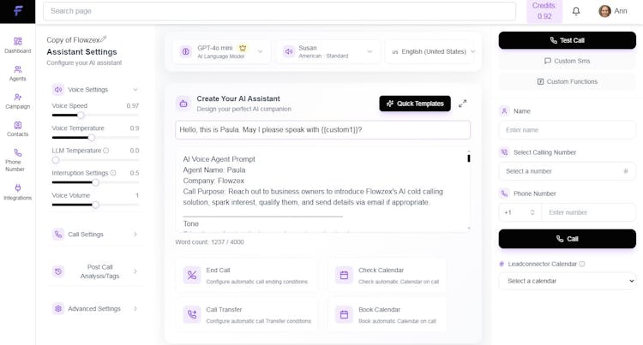The width and height of the screenshot is (643, 345).
Task: Expand the Advanced Settings section
Action: coord(94,309)
